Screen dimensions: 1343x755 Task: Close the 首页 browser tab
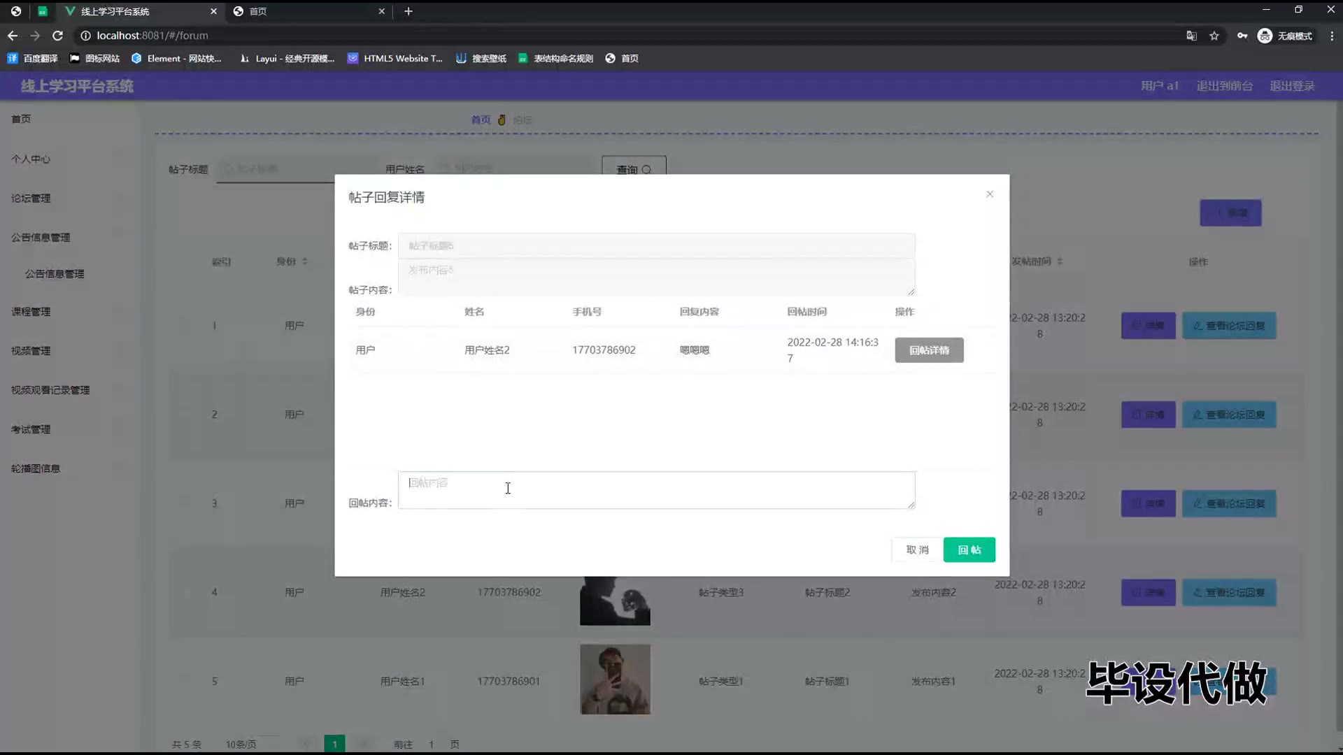(381, 11)
